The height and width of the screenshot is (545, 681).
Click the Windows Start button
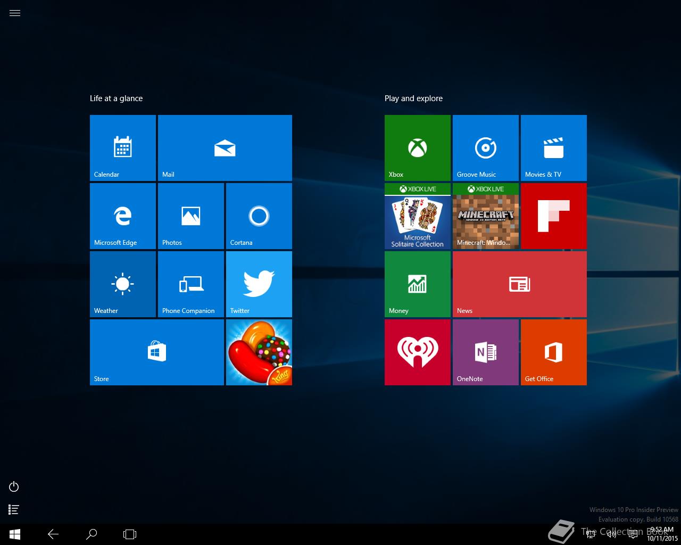15,534
